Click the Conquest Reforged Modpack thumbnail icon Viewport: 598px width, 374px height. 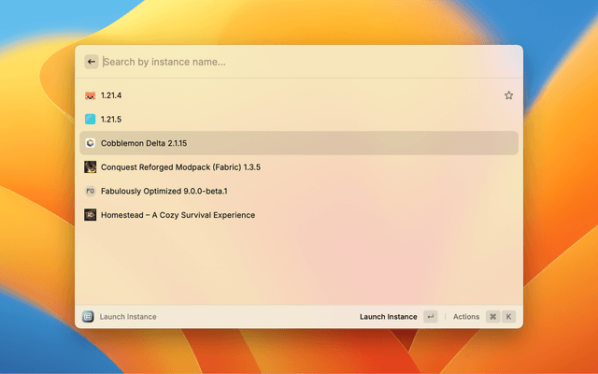[x=90, y=167]
